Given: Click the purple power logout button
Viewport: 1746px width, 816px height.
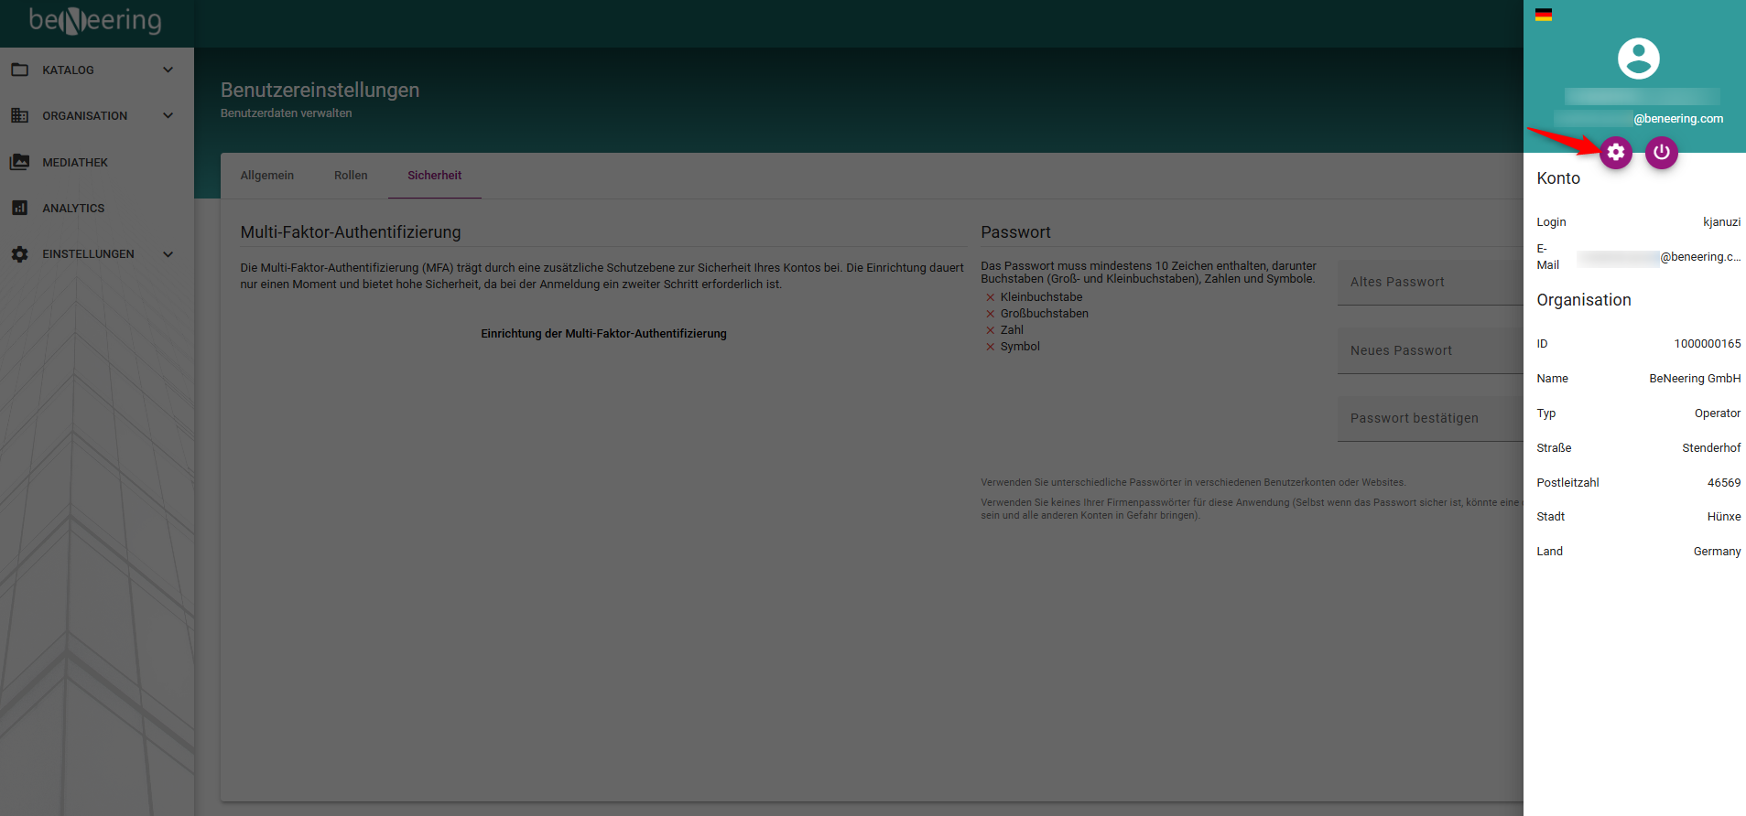Looking at the screenshot, I should pyautogui.click(x=1661, y=152).
